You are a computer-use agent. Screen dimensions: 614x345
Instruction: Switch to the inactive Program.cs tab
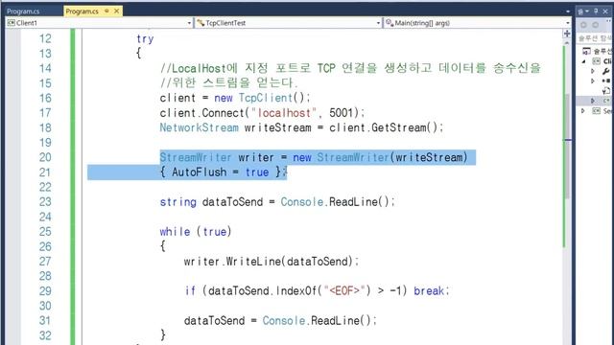pyautogui.click(x=23, y=11)
